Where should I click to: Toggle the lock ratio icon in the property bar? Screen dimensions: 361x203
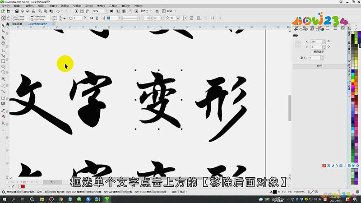coord(65,18)
